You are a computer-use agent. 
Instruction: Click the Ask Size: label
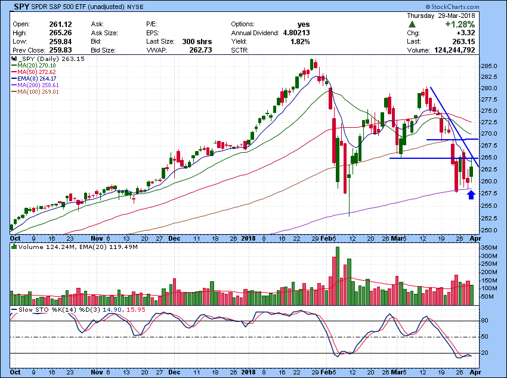(x=104, y=33)
